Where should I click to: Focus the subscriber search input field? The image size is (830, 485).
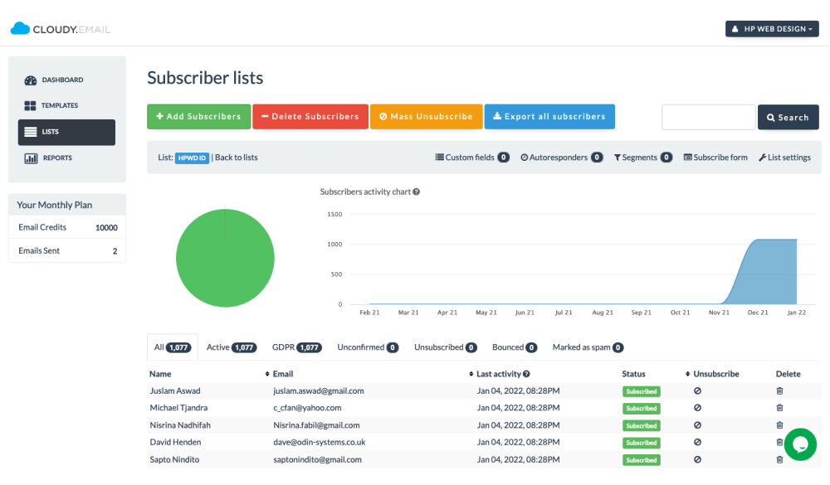(708, 117)
